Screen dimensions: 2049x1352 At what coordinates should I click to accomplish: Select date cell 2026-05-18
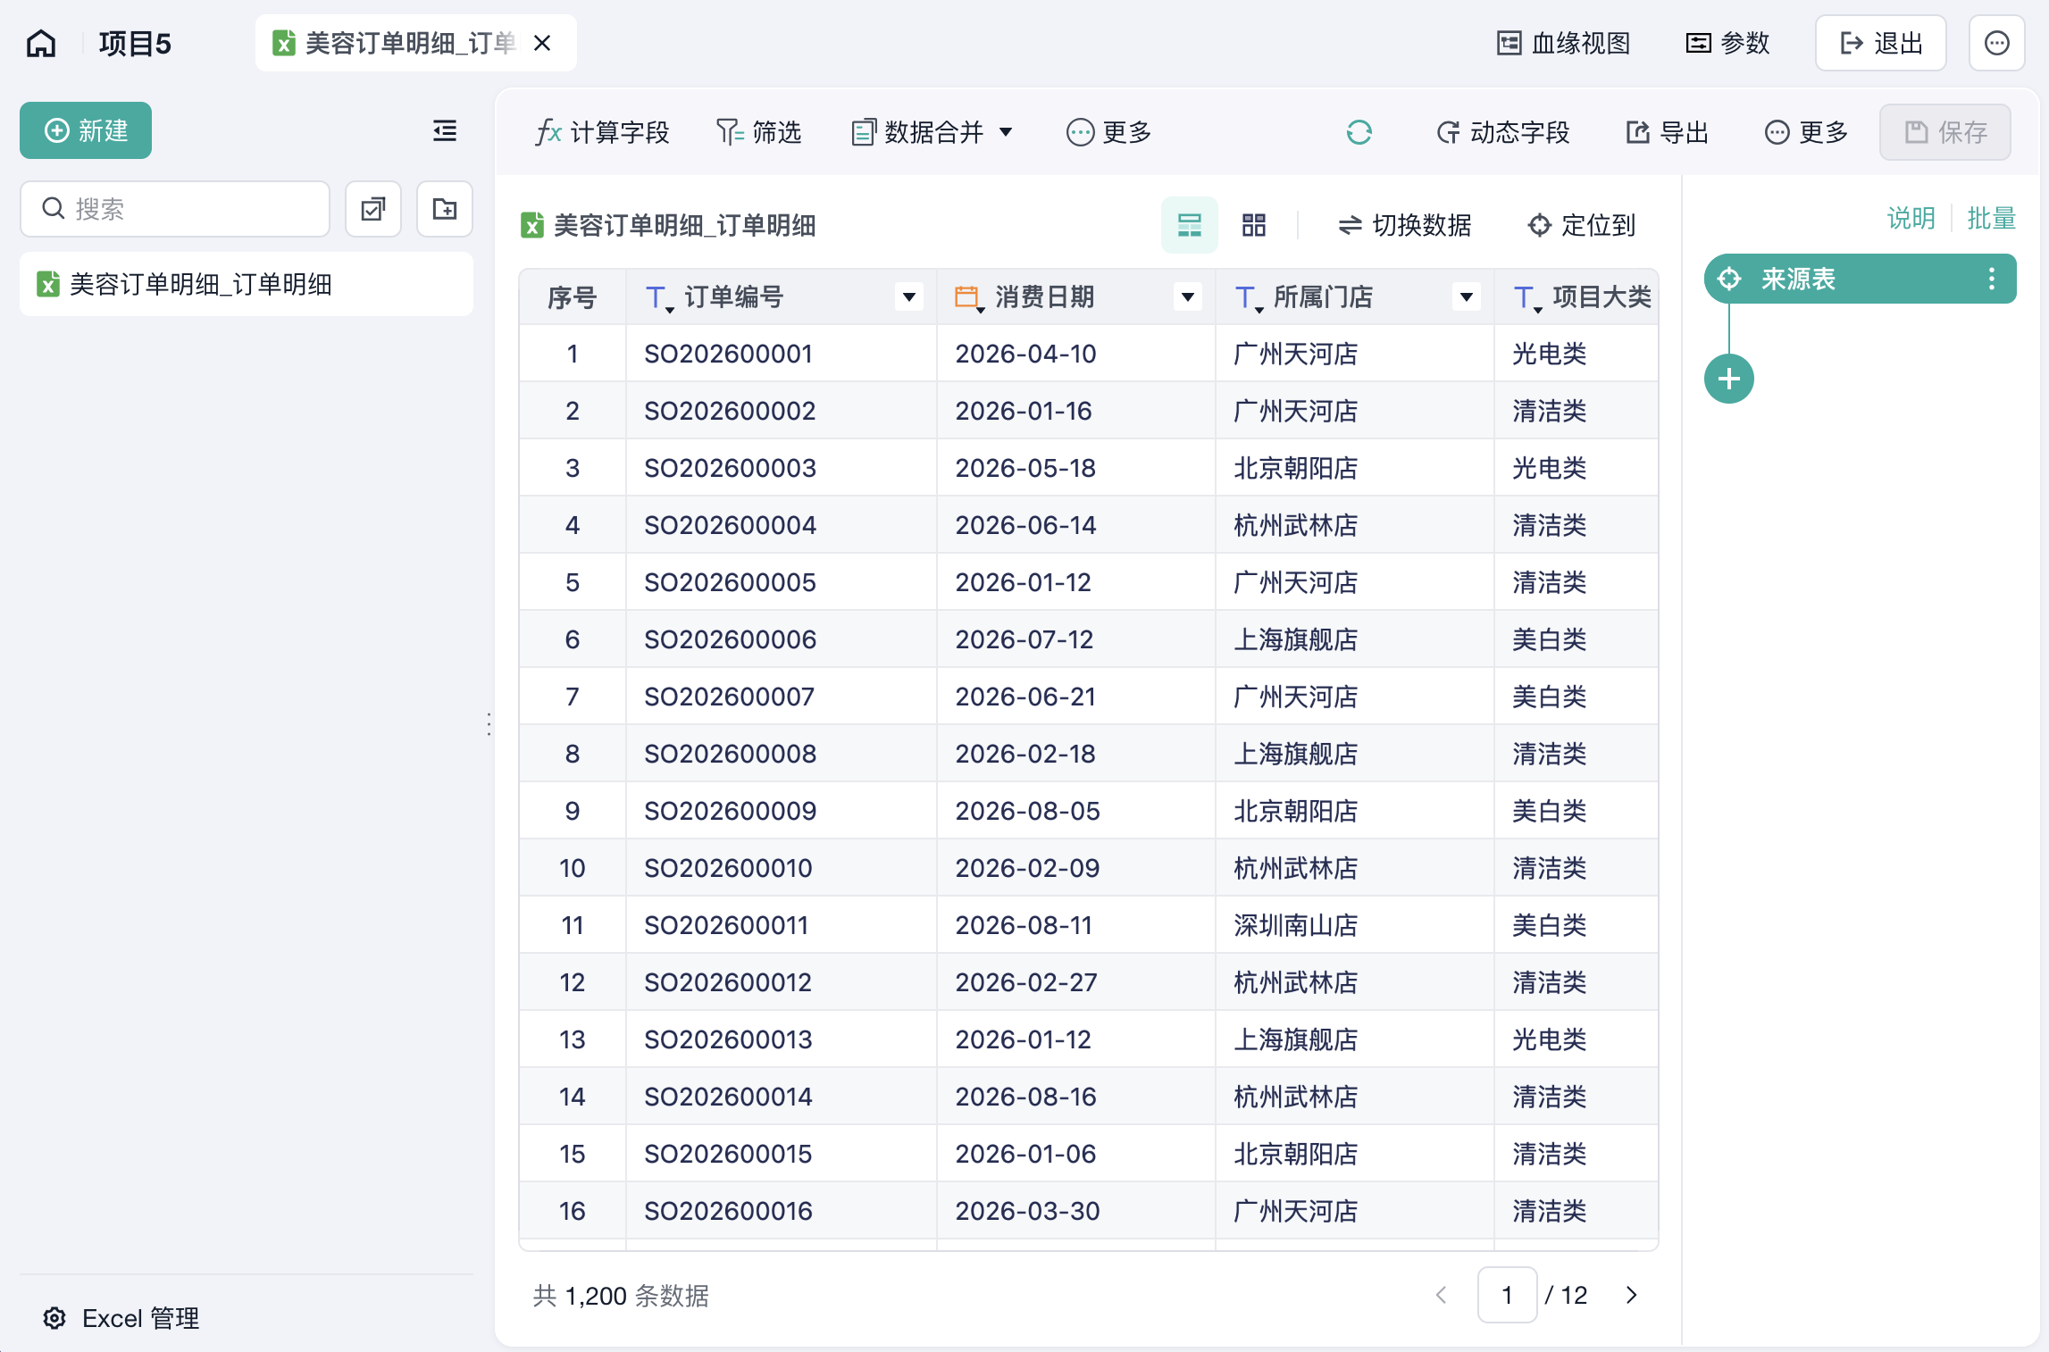pyautogui.click(x=1076, y=468)
